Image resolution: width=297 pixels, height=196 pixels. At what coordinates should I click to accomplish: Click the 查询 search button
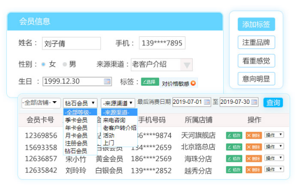click(273, 103)
